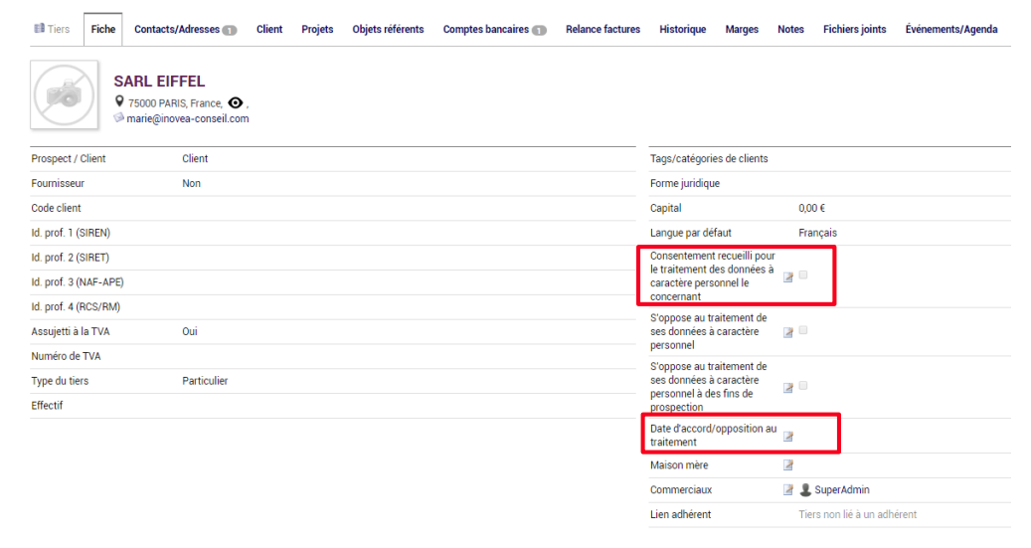Open the Relance factures tab
The image size is (1031, 548).
click(x=602, y=30)
